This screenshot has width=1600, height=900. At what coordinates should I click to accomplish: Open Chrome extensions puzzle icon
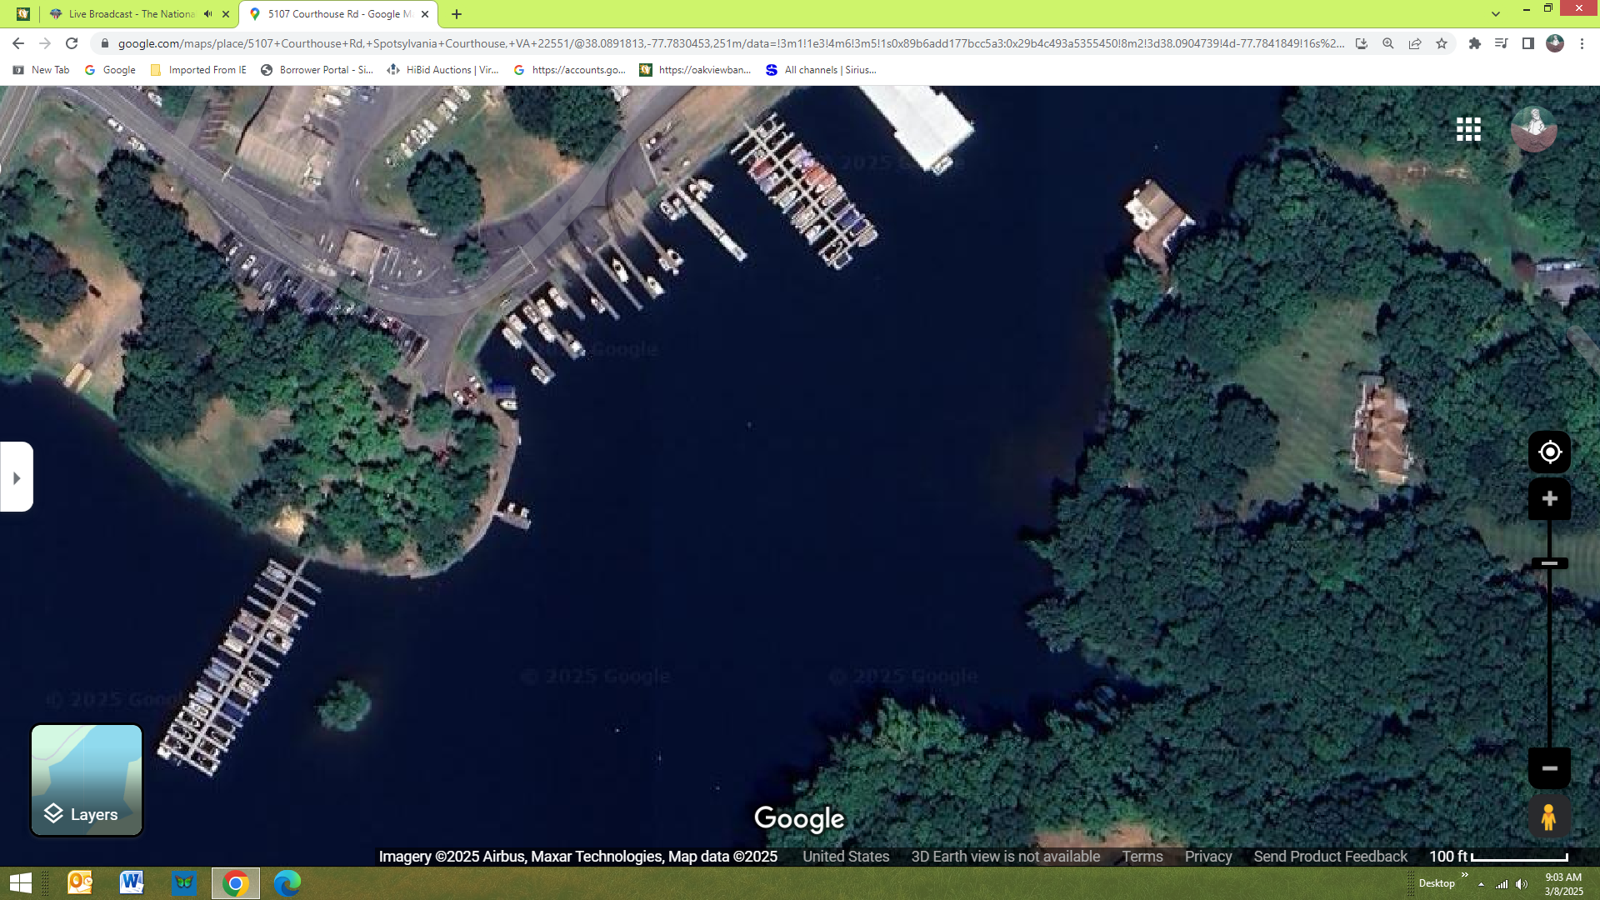tap(1474, 43)
